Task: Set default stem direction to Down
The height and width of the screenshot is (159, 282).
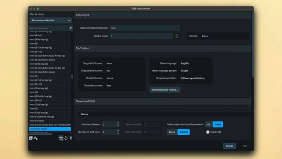Action: (218, 125)
